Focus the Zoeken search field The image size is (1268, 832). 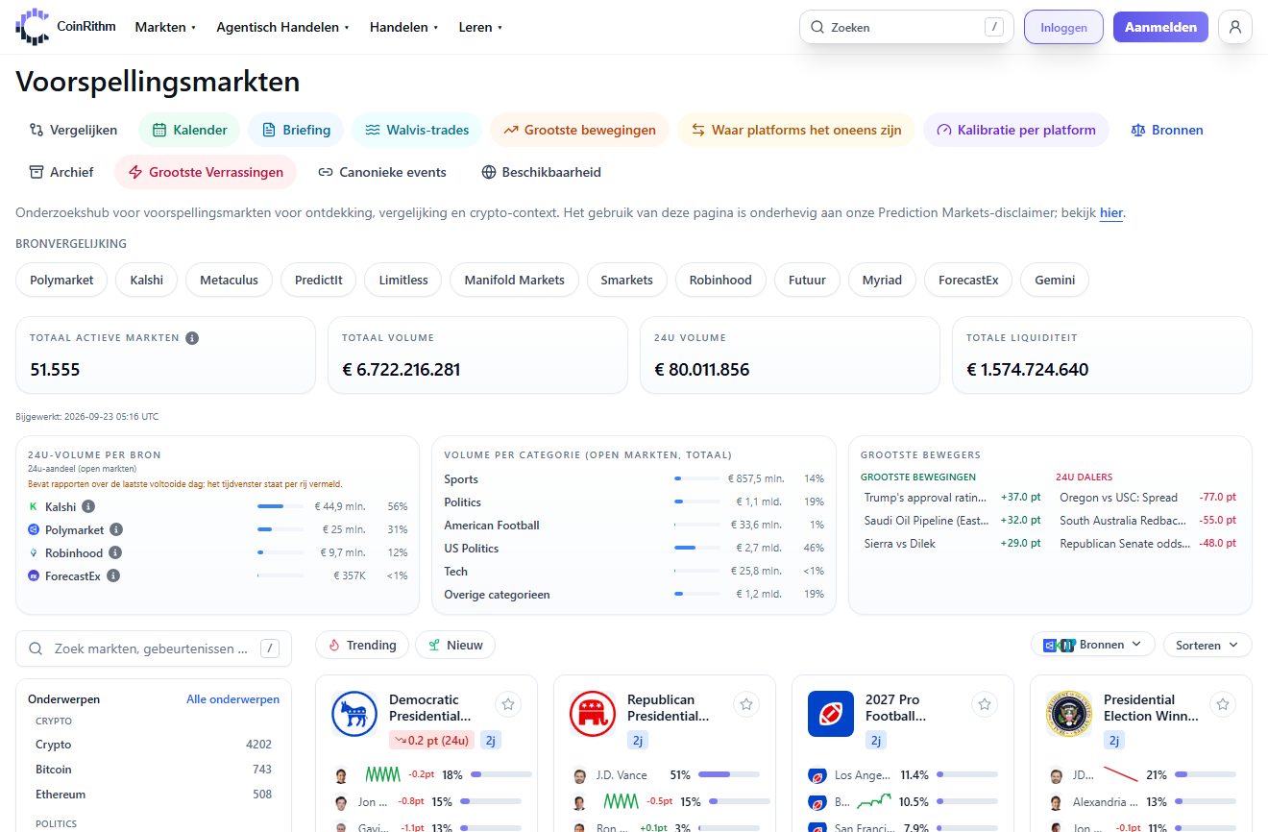click(907, 27)
